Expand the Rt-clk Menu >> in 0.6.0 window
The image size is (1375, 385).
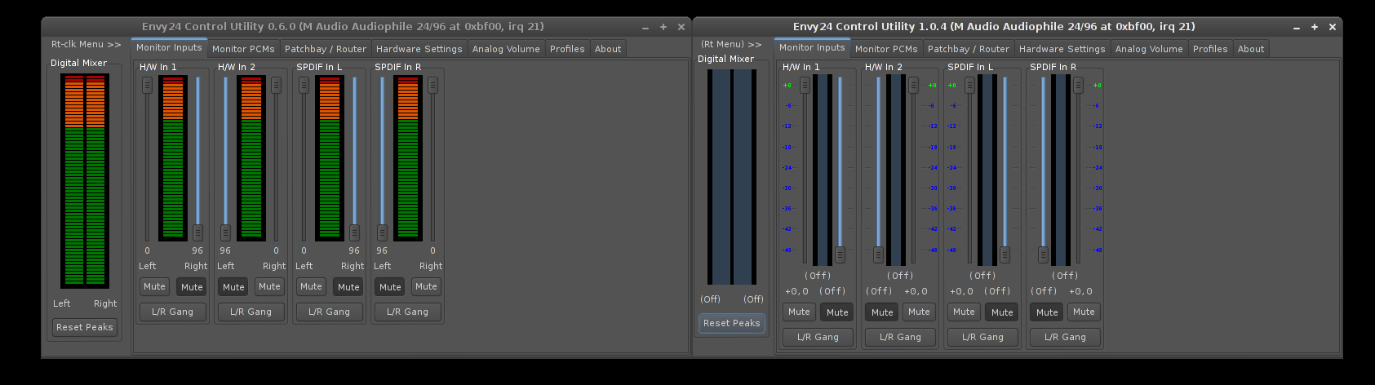86,44
